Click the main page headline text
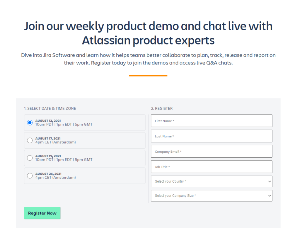Image resolution: width=300 pixels, height=228 pixels. (148, 33)
